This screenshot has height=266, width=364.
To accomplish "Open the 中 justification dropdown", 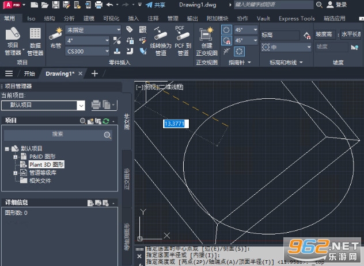I will click(x=286, y=47).
